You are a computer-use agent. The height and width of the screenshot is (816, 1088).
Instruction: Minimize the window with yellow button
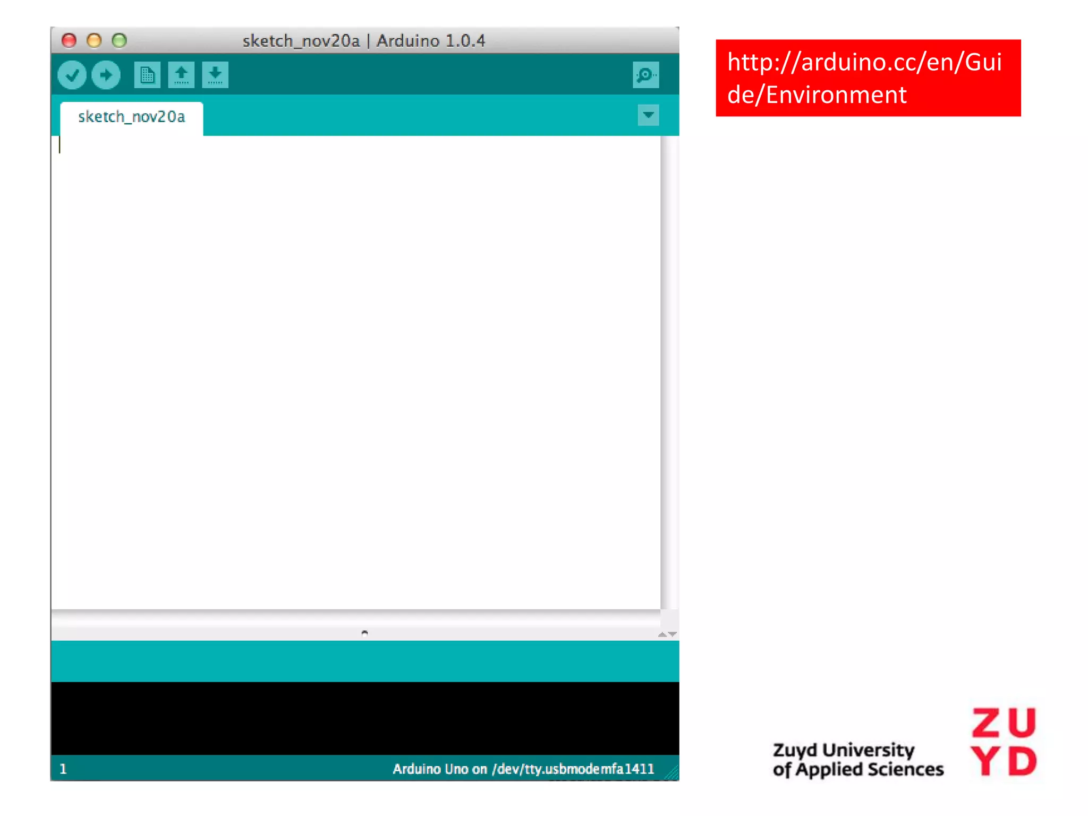[94, 40]
